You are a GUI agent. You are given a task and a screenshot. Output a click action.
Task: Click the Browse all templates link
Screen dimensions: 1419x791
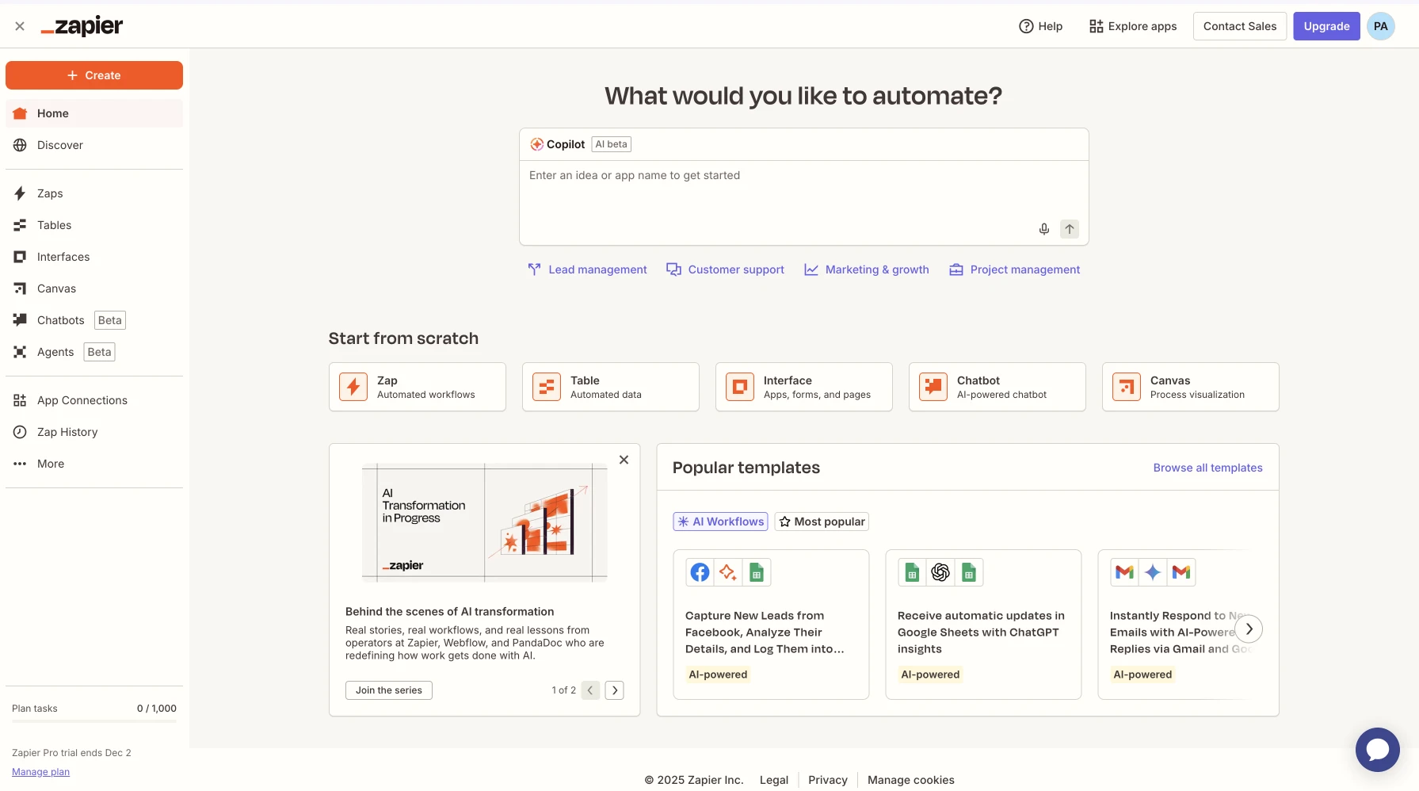point(1207,468)
